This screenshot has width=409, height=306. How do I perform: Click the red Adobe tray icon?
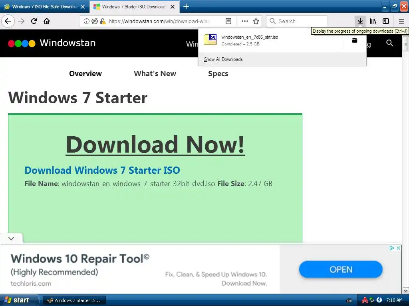(365, 300)
